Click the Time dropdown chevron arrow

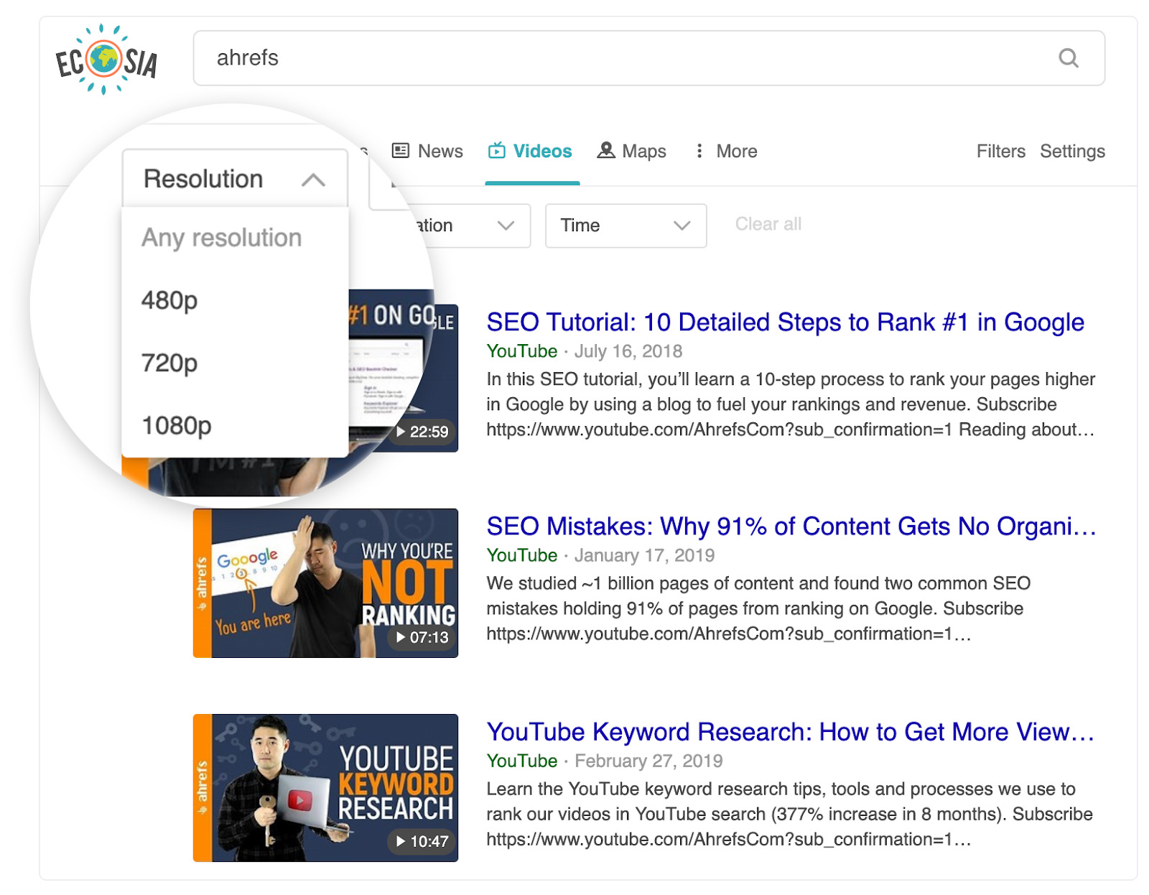click(682, 226)
